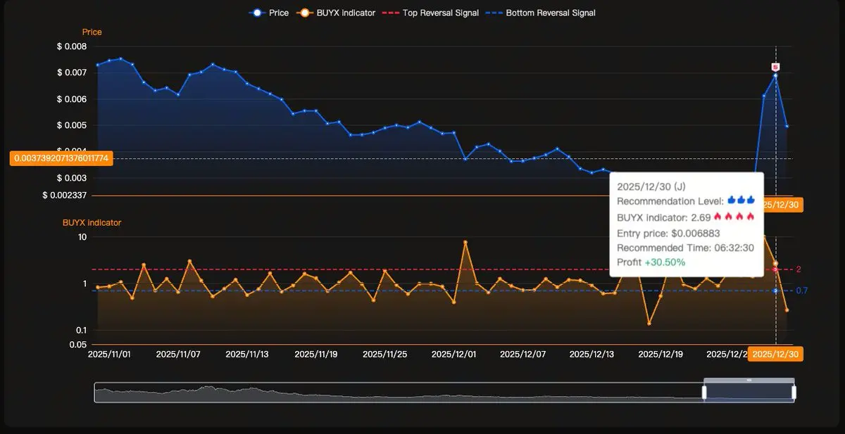Hide the Top Reversal Signal legend line

[x=431, y=13]
